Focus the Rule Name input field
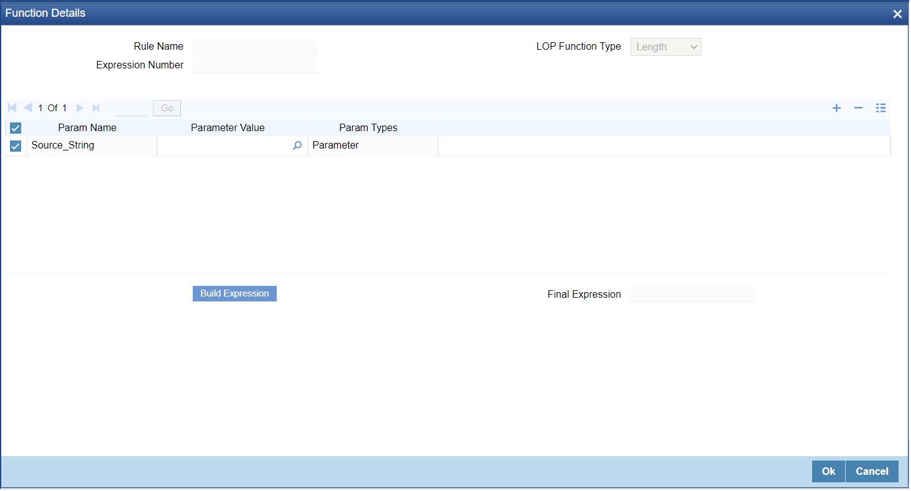Image resolution: width=911 pixels, height=491 pixels. (255, 47)
